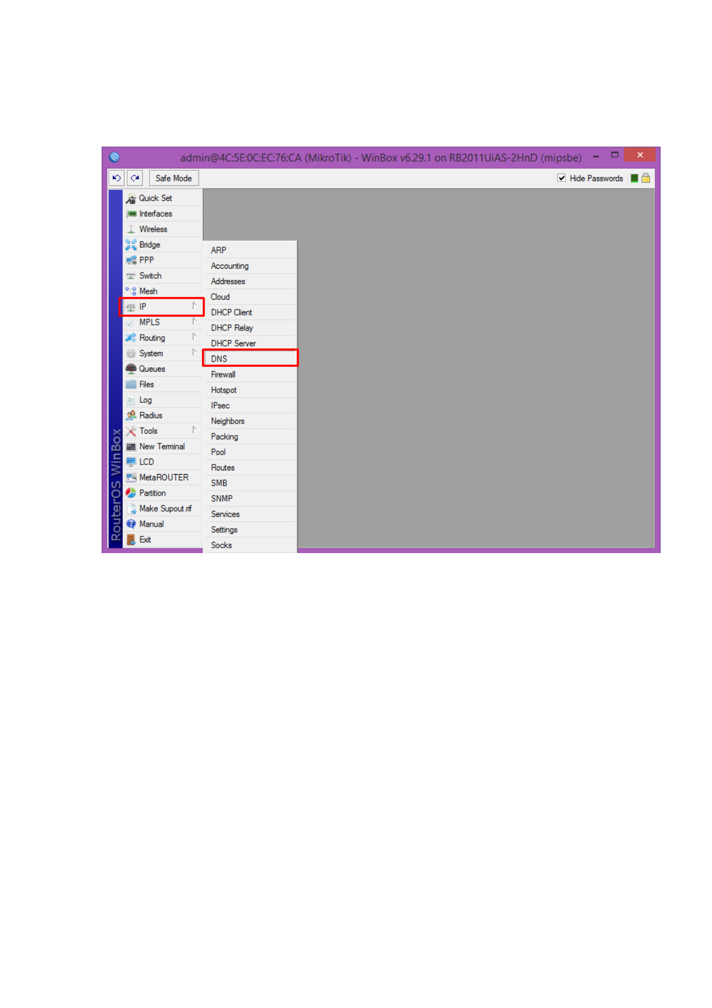Open DNS from the IP submenu
Image resolution: width=712 pixels, height=1008 pixels.
250,359
